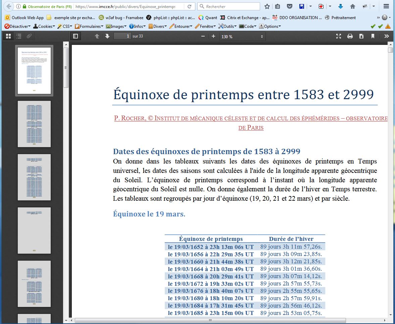Select the second page thumbnail
395x324 pixels.
34,124
